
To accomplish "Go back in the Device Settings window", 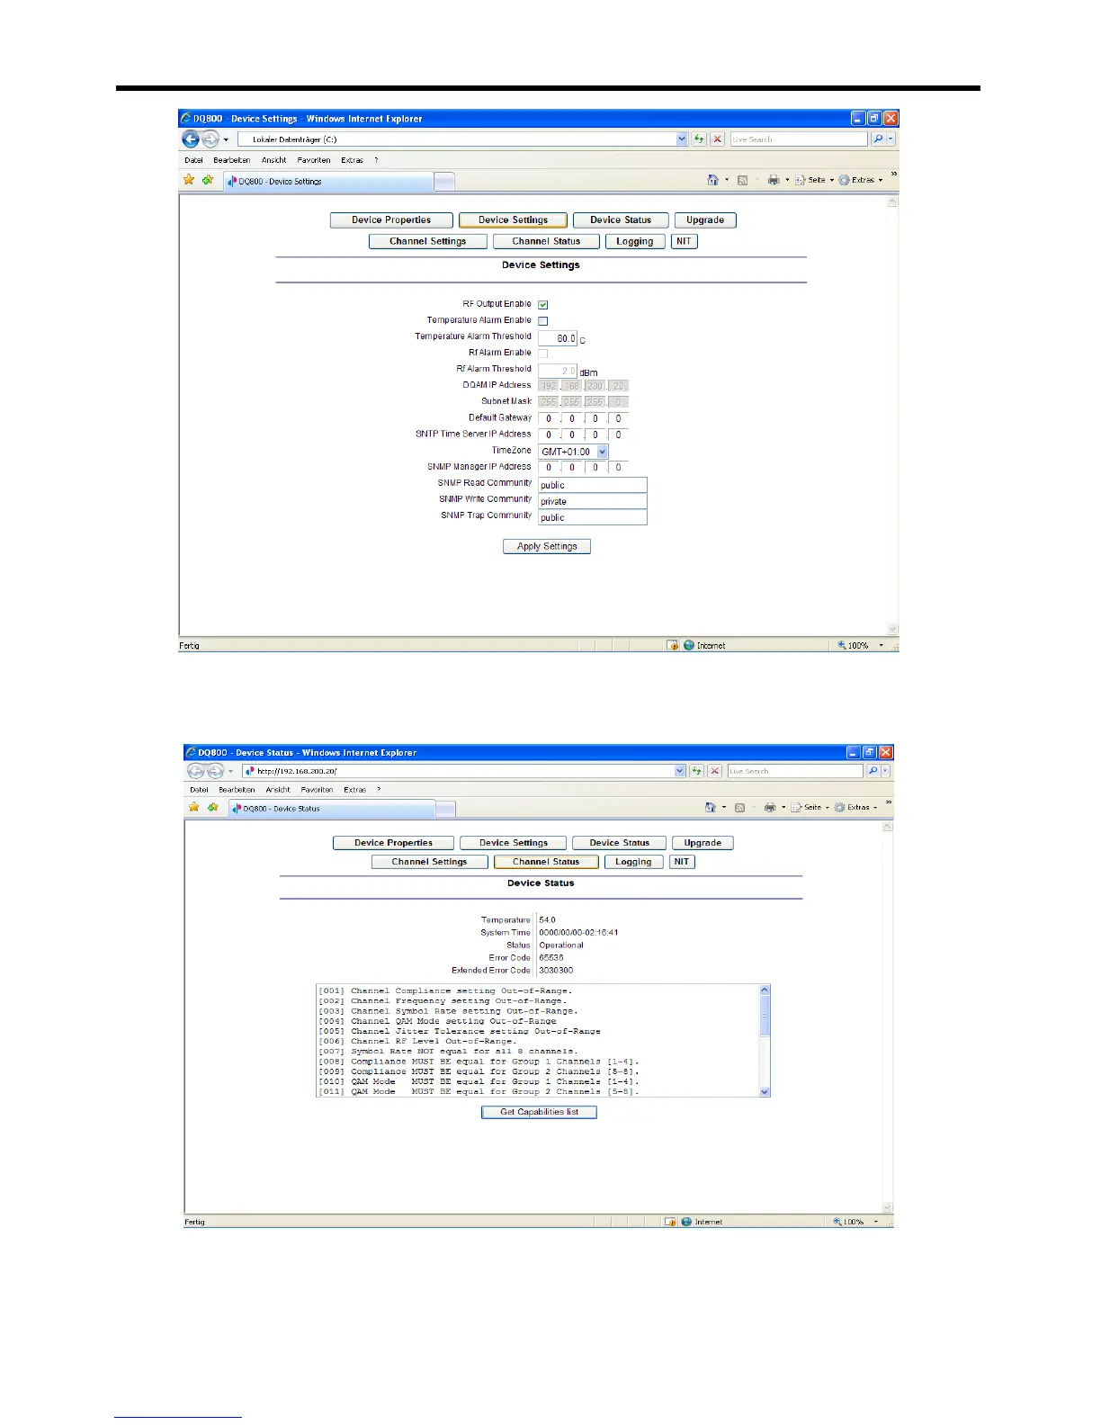I will [191, 139].
